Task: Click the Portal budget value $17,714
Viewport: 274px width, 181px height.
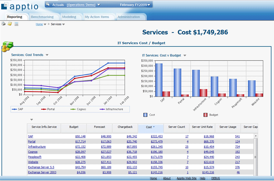Action: point(80,142)
